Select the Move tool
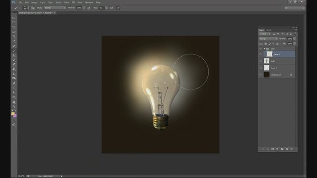 [14, 18]
